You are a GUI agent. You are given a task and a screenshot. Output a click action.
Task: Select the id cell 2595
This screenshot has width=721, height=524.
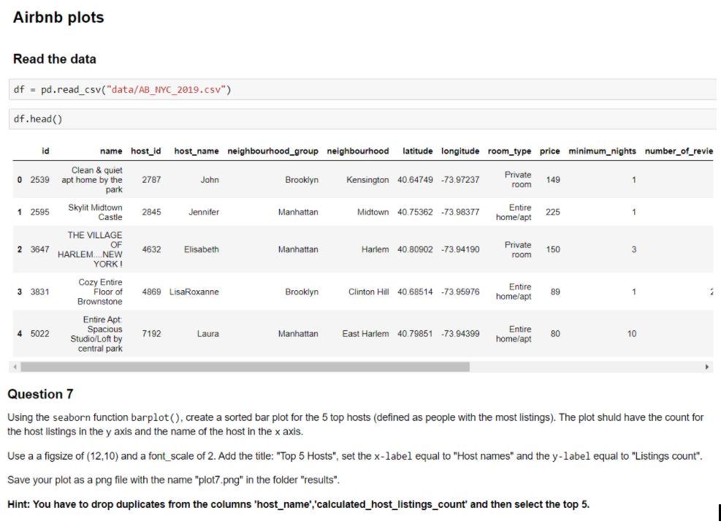coord(39,212)
